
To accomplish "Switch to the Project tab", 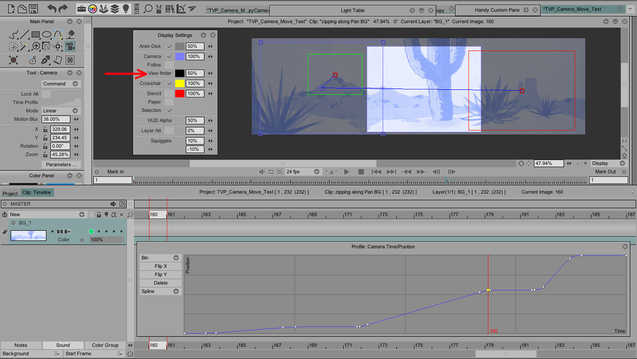I will point(10,194).
